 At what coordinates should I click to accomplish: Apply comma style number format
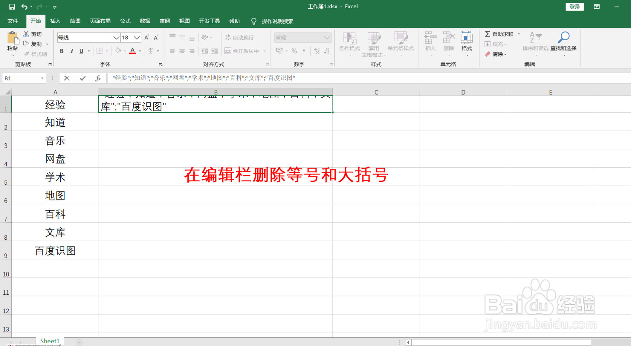click(304, 51)
